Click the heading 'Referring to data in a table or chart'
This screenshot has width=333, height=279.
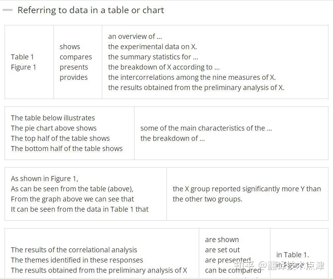[x=91, y=10]
